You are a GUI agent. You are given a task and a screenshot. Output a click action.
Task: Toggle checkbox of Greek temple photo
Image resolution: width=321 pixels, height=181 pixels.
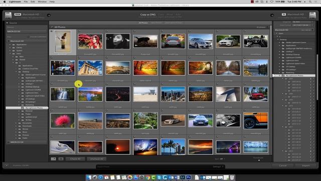[79, 57]
